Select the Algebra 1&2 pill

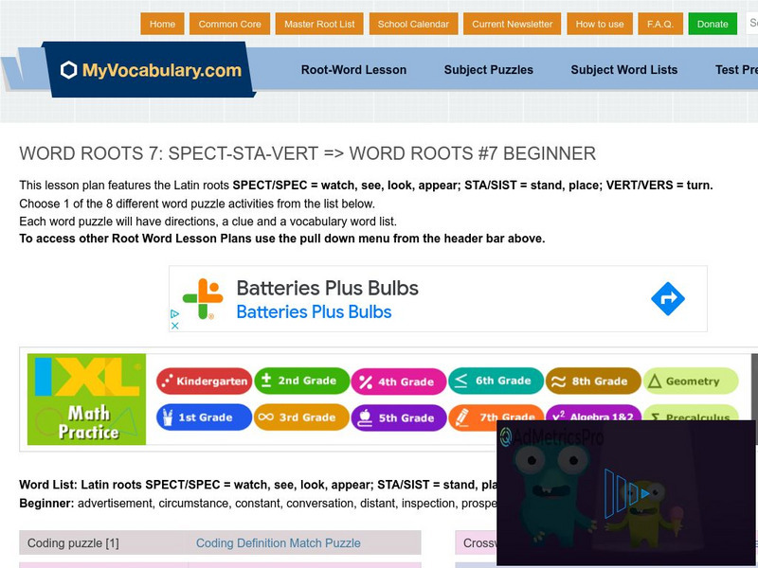tap(593, 413)
